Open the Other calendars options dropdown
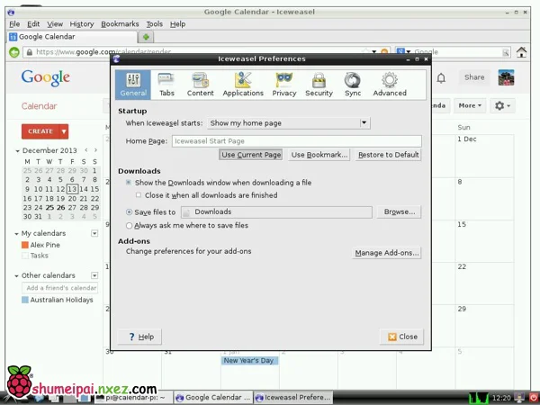The height and width of the screenshot is (405, 540). [x=94, y=275]
